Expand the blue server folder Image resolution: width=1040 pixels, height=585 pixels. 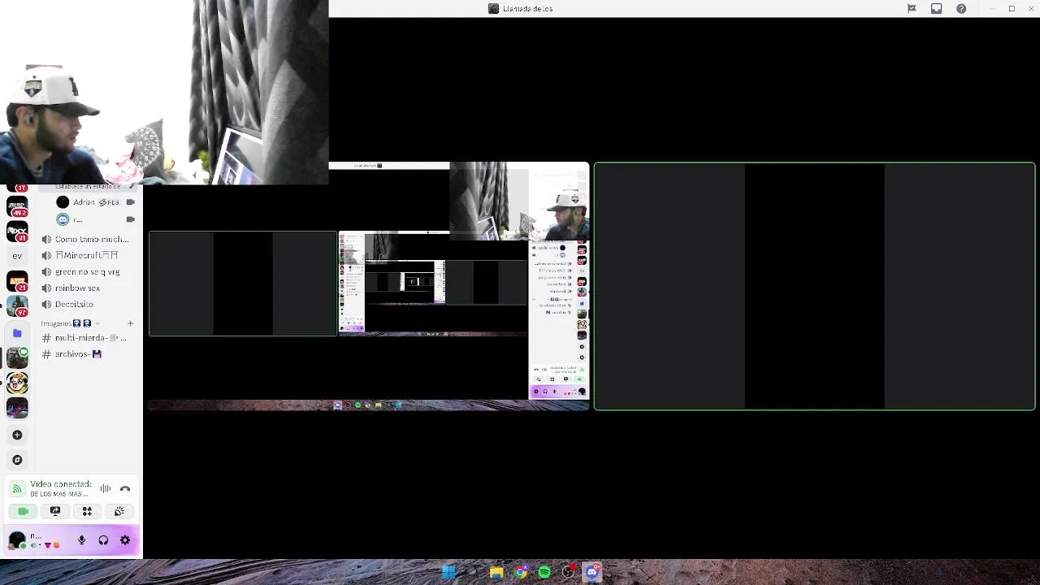(x=17, y=333)
